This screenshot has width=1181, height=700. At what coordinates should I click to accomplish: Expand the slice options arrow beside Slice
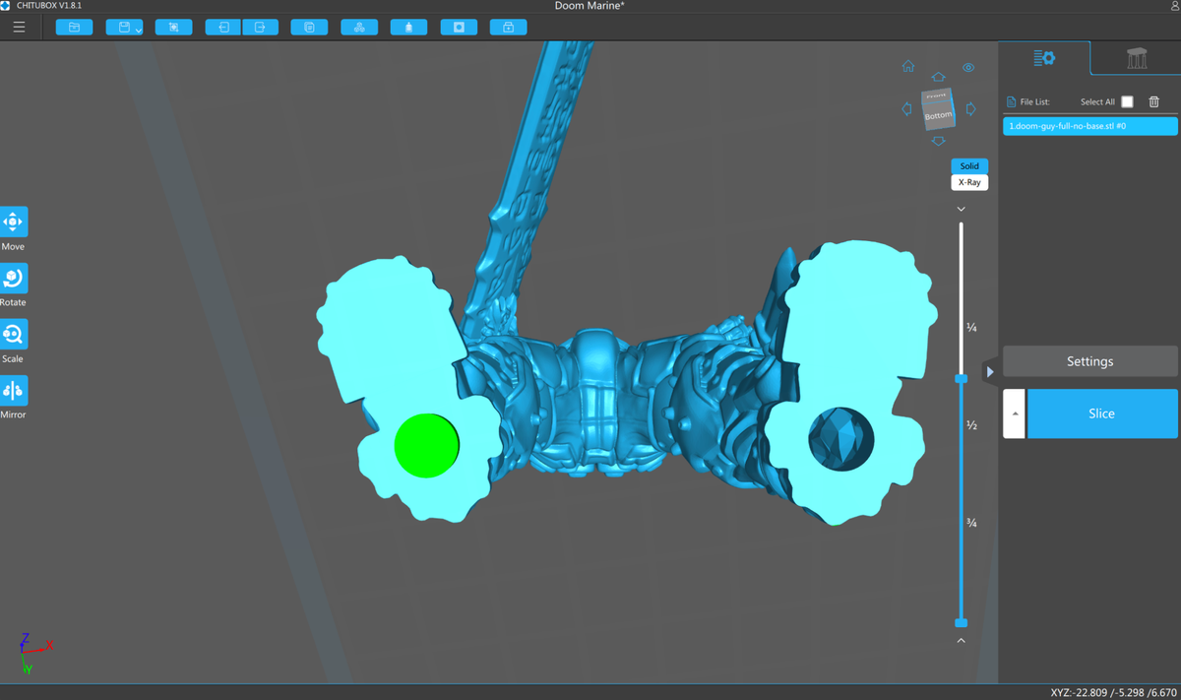pyautogui.click(x=1015, y=414)
